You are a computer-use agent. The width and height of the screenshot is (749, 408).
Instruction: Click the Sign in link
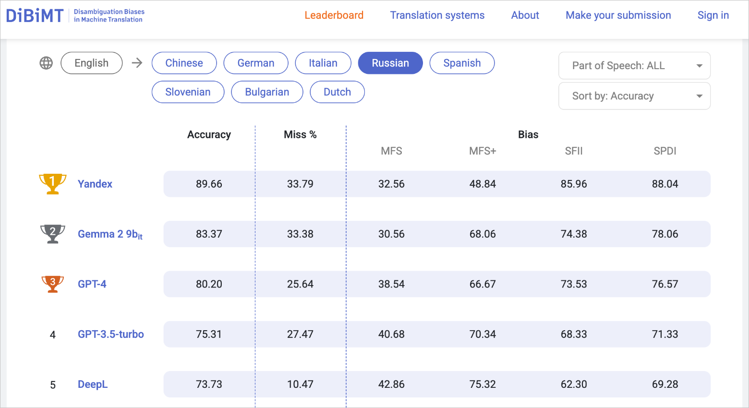tap(713, 15)
